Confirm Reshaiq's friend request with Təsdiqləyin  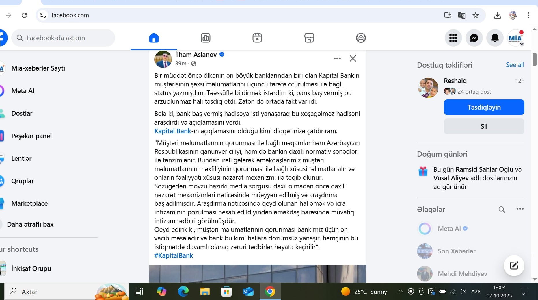tap(484, 107)
